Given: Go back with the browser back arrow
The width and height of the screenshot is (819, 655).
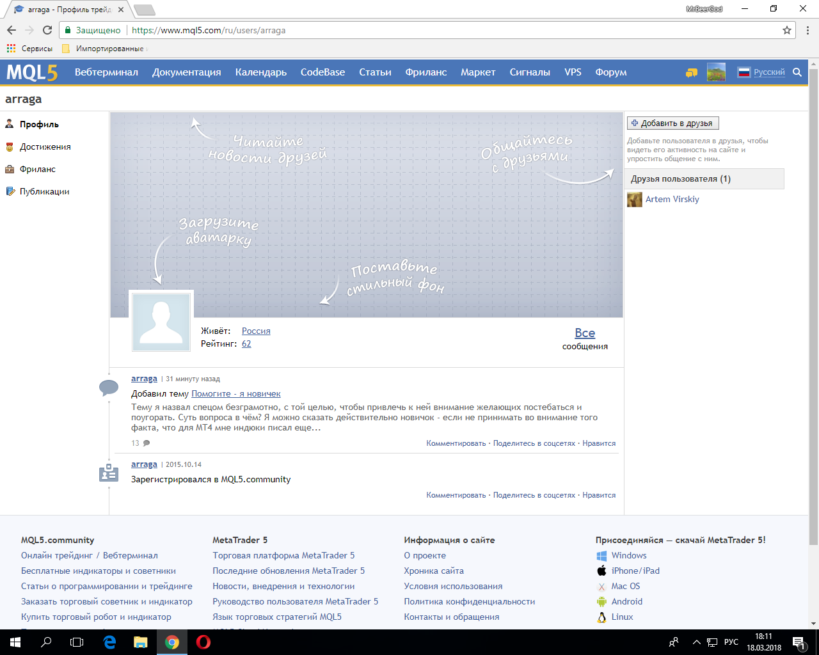Looking at the screenshot, I should tap(12, 30).
